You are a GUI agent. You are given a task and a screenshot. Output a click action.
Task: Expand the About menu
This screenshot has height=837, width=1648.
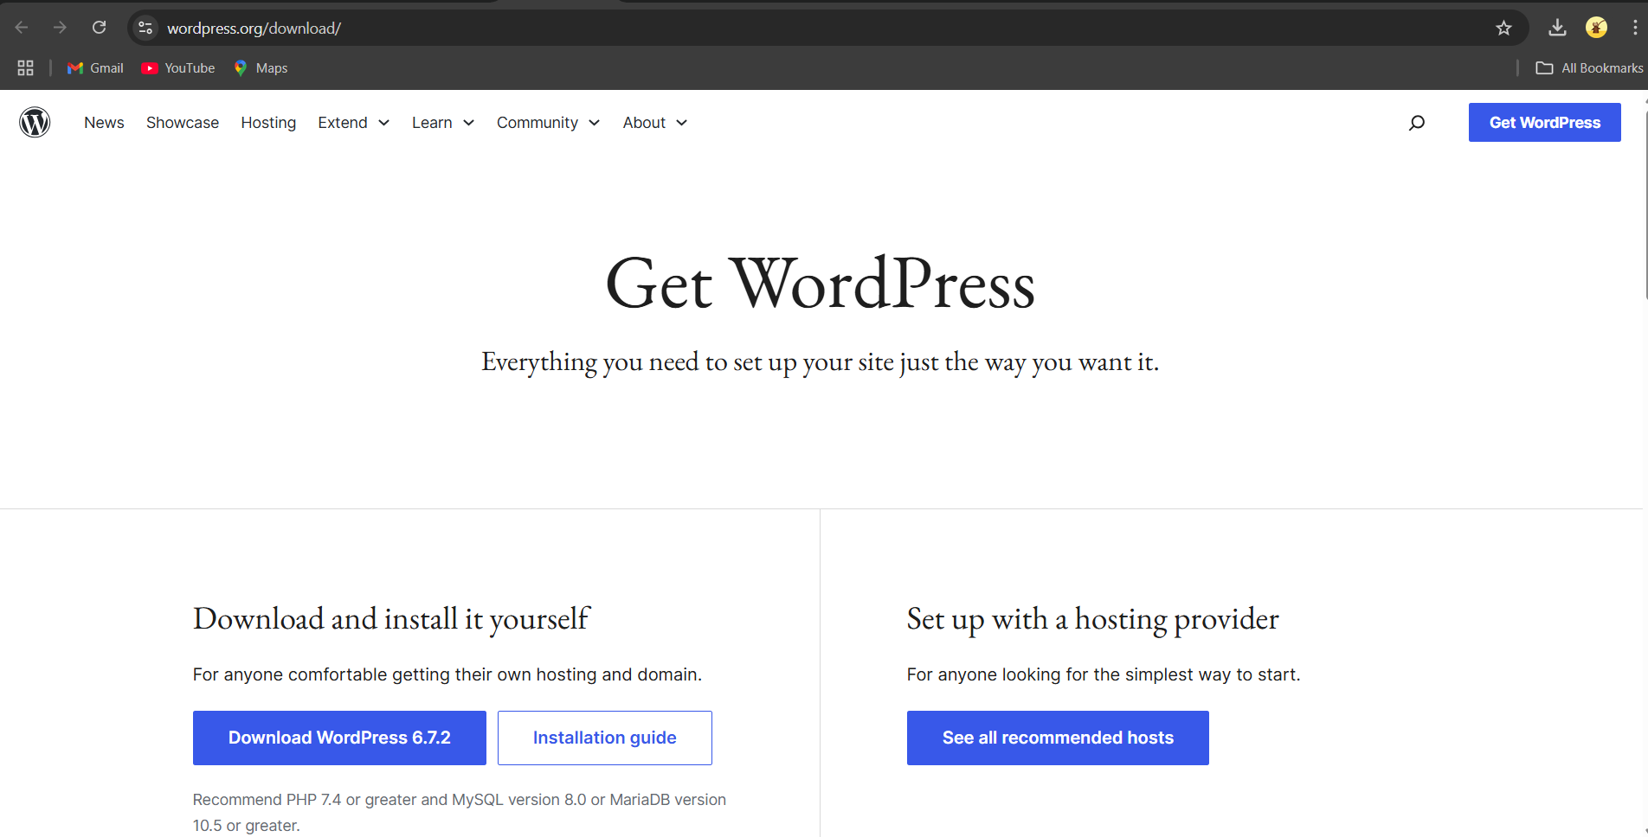(655, 123)
